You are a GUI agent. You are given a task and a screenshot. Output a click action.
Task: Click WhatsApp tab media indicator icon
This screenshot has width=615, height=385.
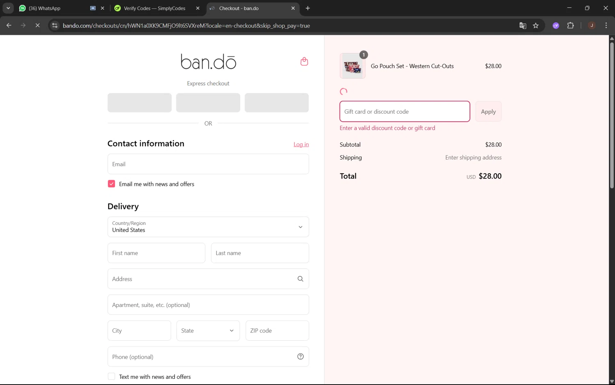coord(93,8)
